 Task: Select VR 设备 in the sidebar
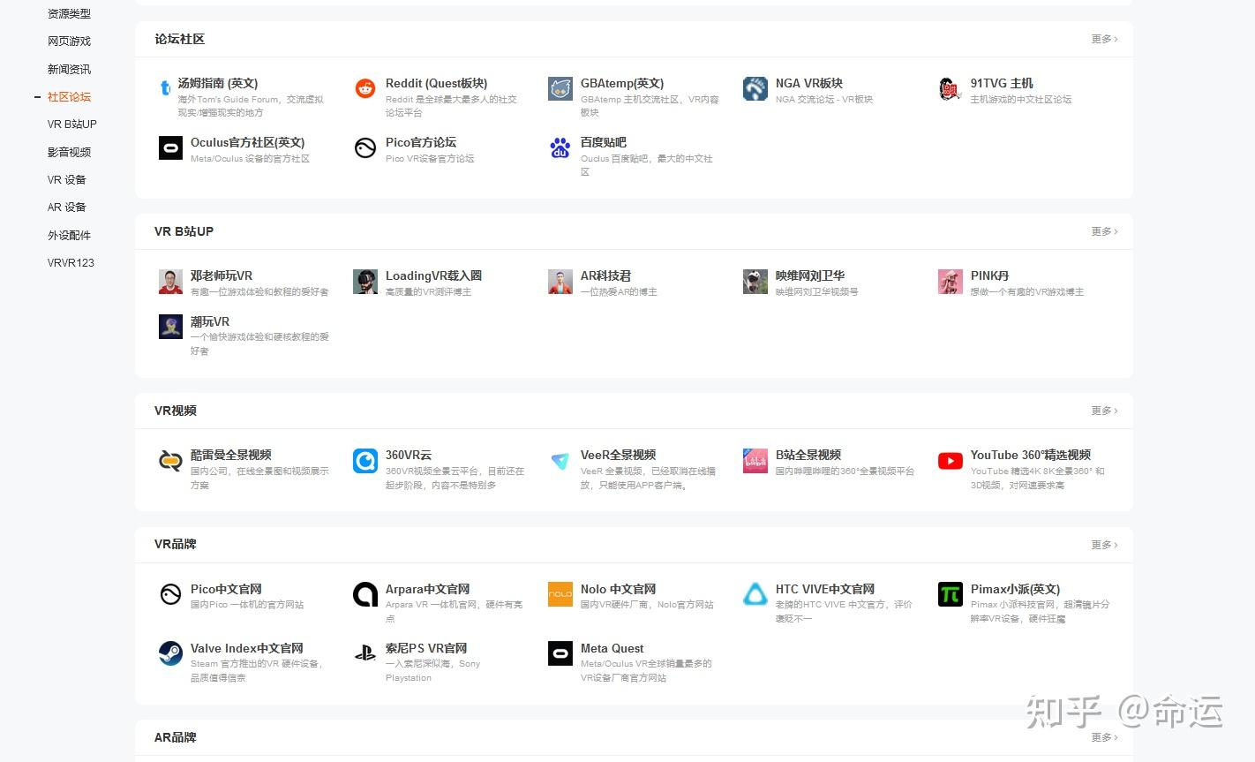pos(67,179)
